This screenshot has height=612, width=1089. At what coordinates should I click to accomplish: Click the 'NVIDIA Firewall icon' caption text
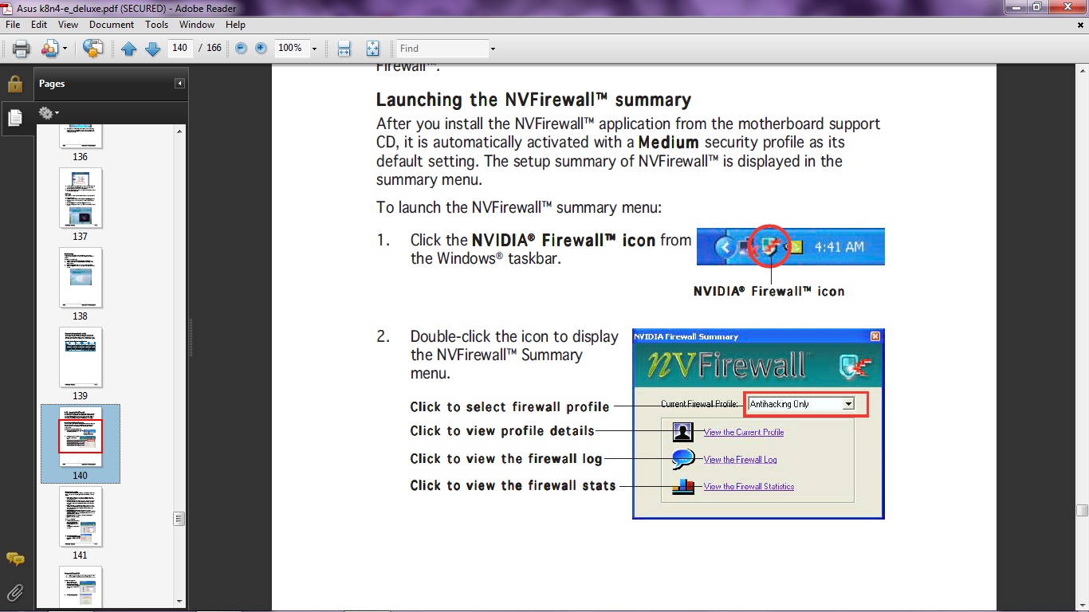pos(769,292)
